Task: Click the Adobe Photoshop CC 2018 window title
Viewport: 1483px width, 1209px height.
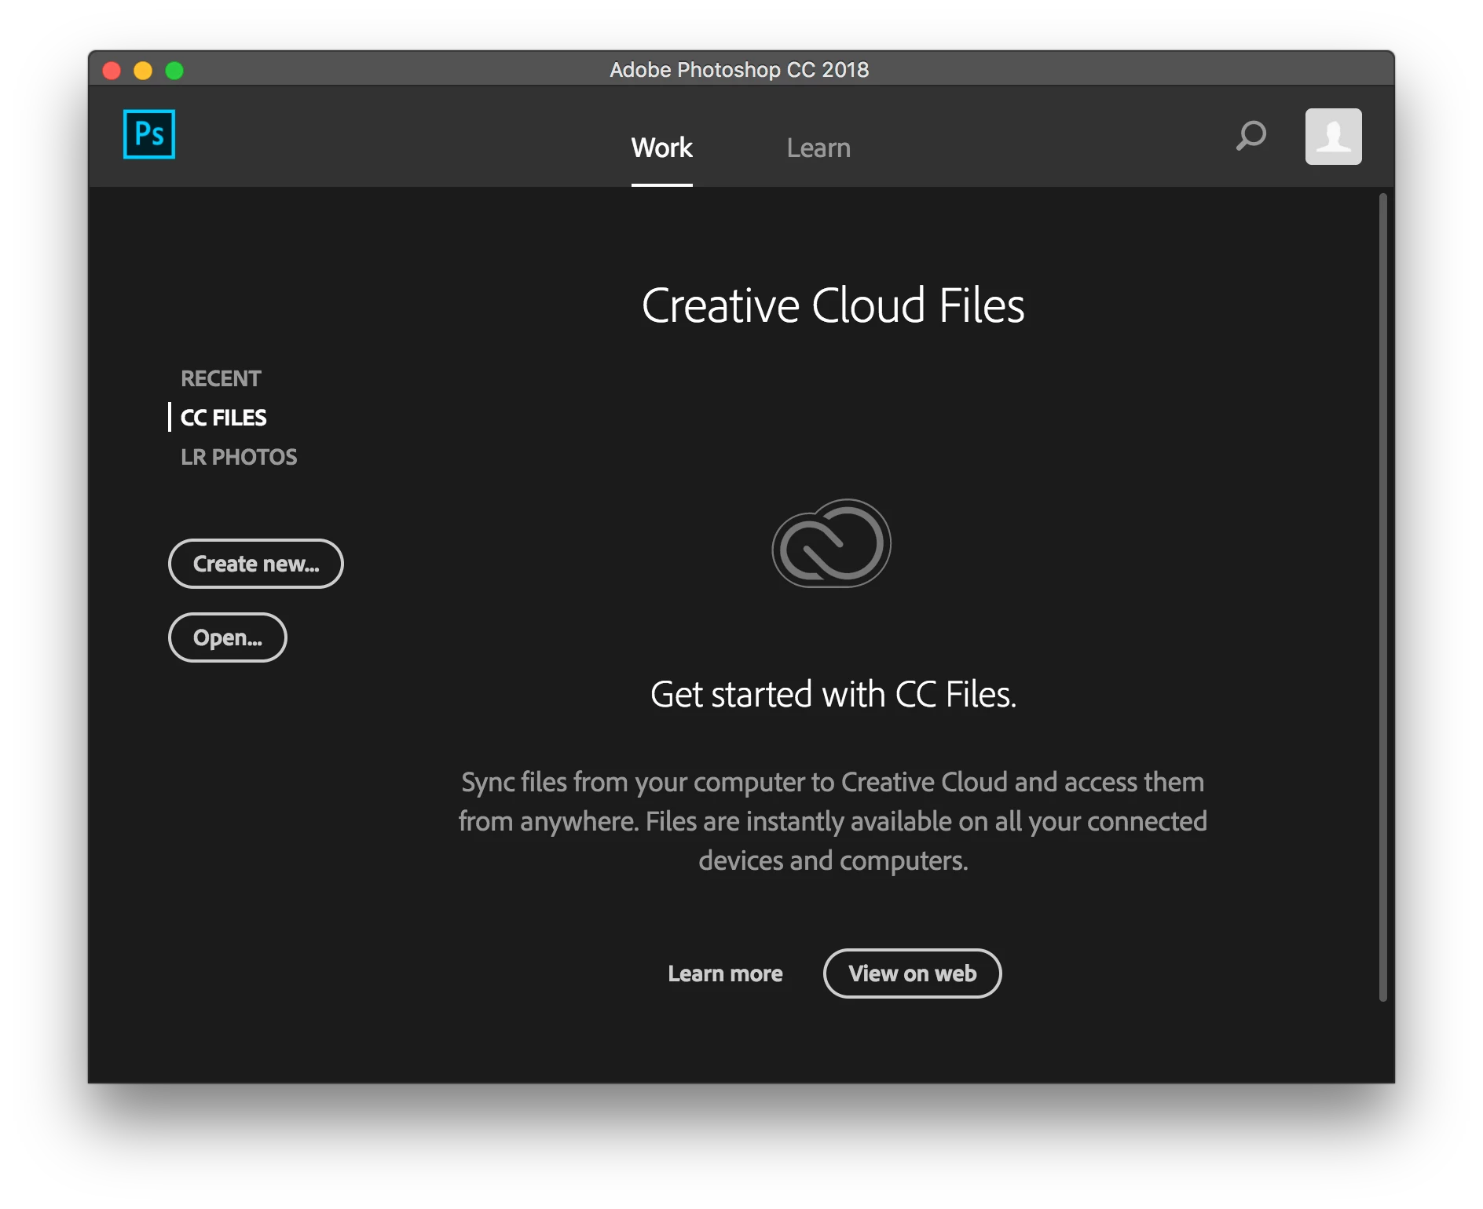Action: 739,70
